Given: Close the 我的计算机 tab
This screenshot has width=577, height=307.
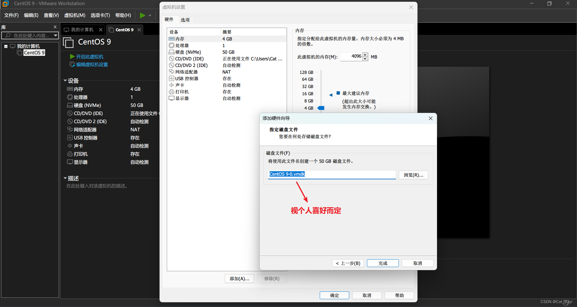Looking at the screenshot, I should point(101,29).
